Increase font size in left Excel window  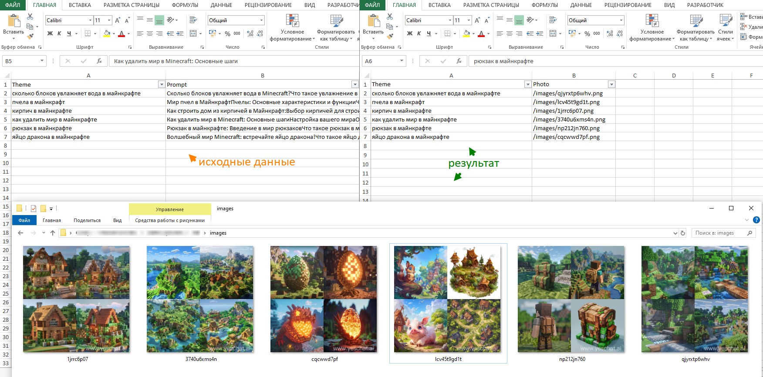tap(118, 20)
